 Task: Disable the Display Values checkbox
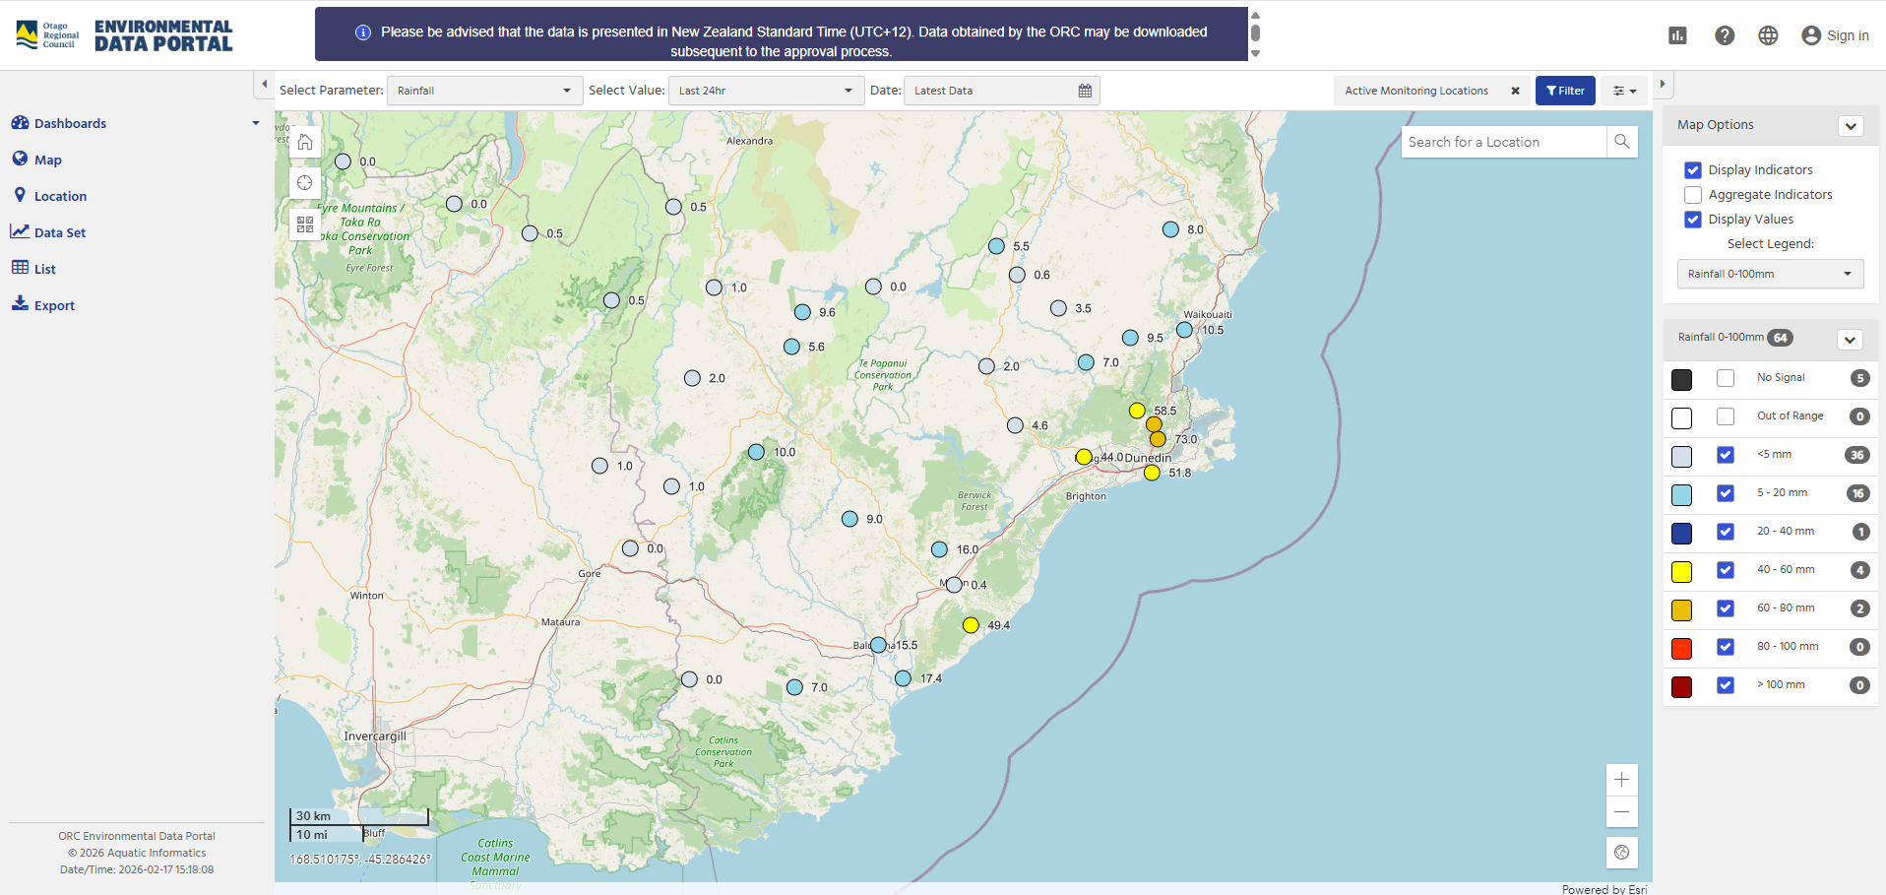coord(1693,220)
